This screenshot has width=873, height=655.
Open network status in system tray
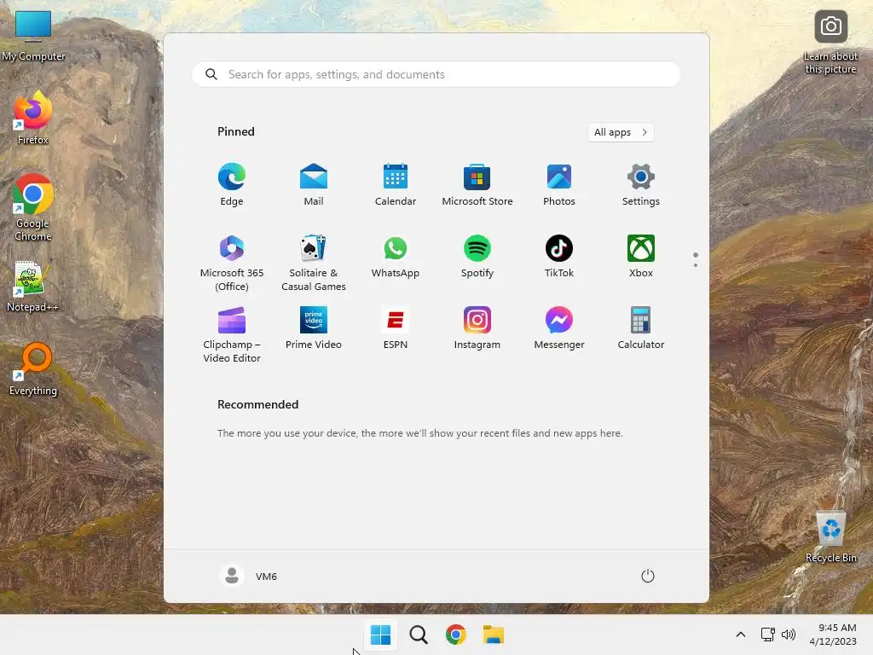click(768, 635)
